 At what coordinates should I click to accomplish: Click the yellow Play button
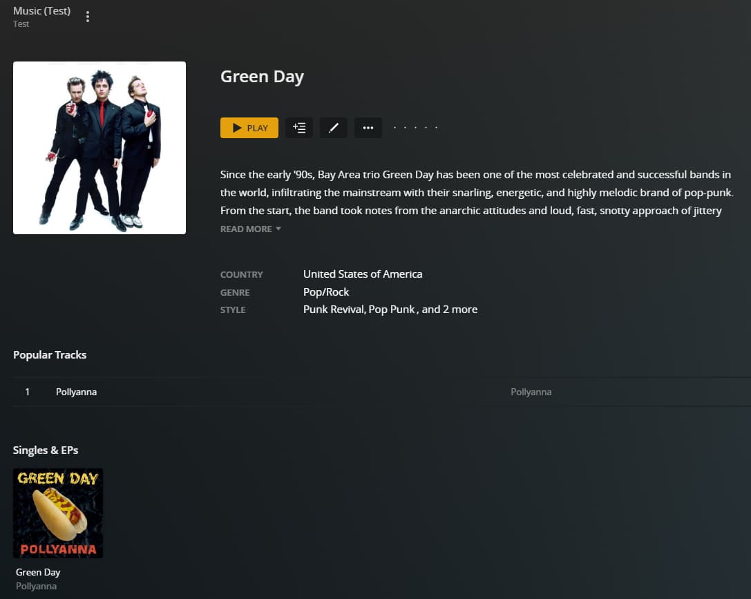tap(249, 128)
